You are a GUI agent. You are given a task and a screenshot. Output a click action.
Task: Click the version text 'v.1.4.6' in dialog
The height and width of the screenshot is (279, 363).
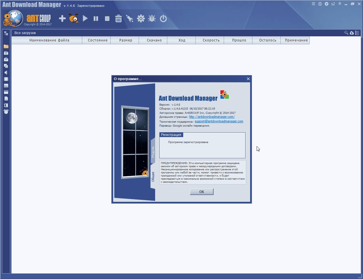pyautogui.click(x=176, y=105)
